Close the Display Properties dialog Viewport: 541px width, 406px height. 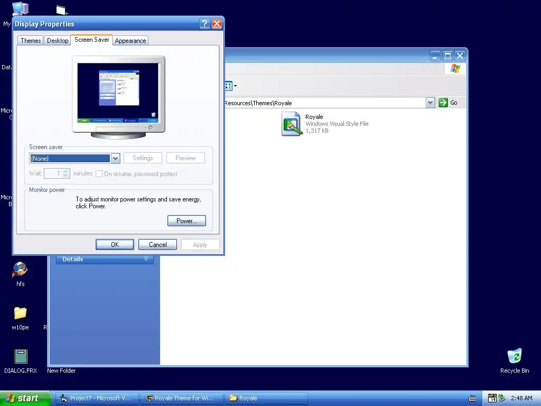point(217,23)
